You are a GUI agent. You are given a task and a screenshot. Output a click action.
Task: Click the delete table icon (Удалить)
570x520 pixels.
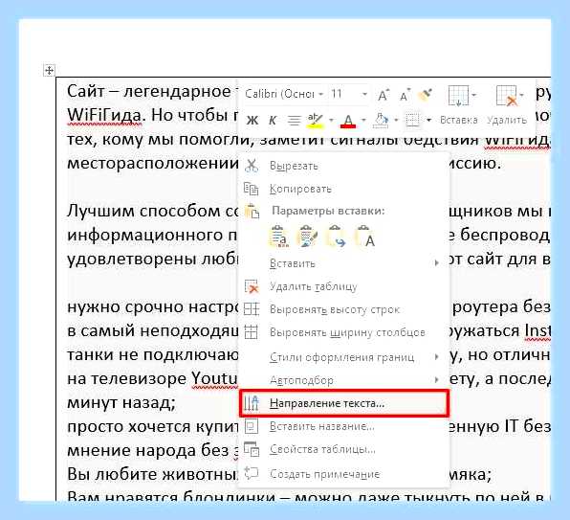click(506, 96)
